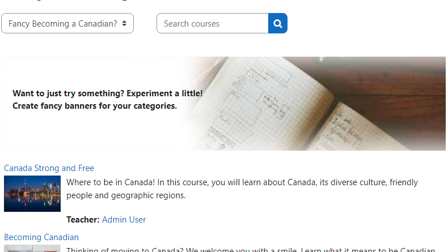Click "Create fancy banners for your categories" text

95,106
